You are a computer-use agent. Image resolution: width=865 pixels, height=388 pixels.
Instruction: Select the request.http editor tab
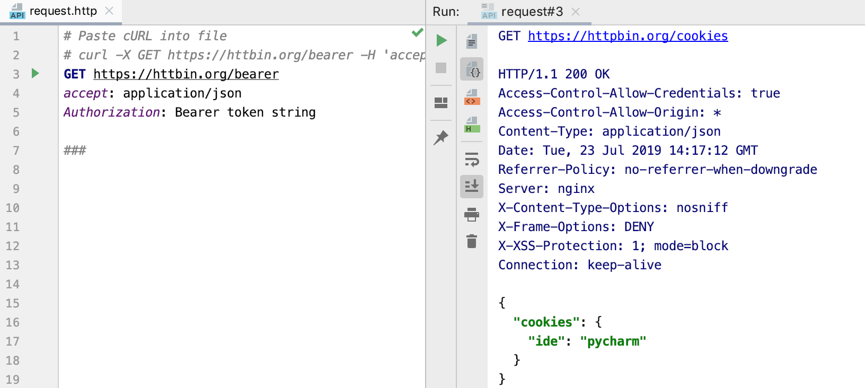(x=63, y=11)
